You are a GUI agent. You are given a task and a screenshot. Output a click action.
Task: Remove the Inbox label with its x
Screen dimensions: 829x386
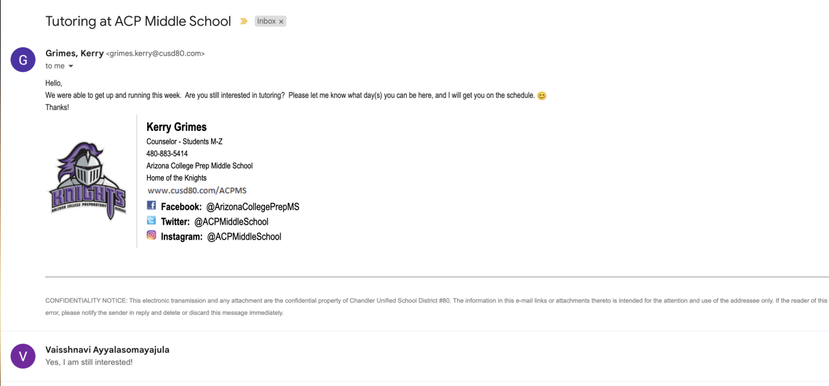coord(281,21)
